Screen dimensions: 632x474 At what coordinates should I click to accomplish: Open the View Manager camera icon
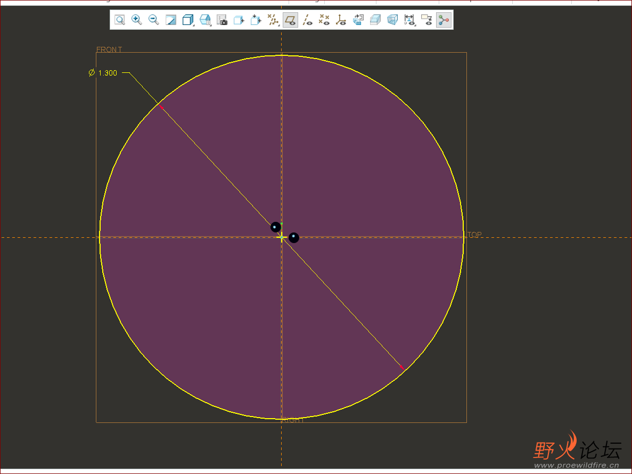coord(222,20)
